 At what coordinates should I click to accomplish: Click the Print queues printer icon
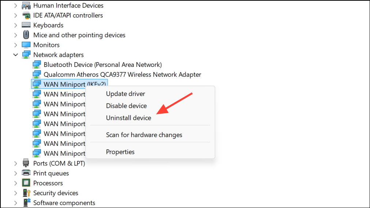26,173
